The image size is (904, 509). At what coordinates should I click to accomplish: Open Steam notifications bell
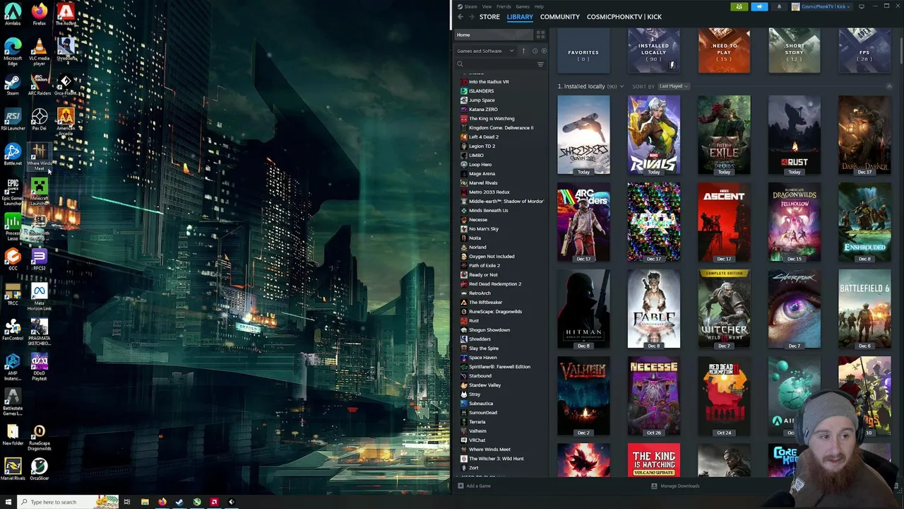pyautogui.click(x=779, y=6)
